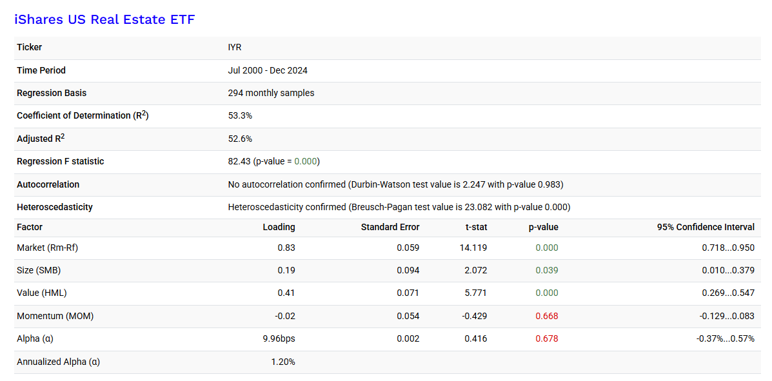Select the Durbin-Watson test result text
Viewport: 772px width, 381px height.
[x=396, y=184]
